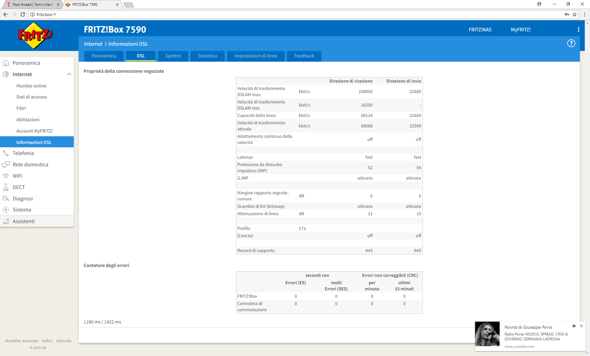This screenshot has height=356, width=590.
Task: Switch to the Spettro tab
Action: tap(173, 56)
